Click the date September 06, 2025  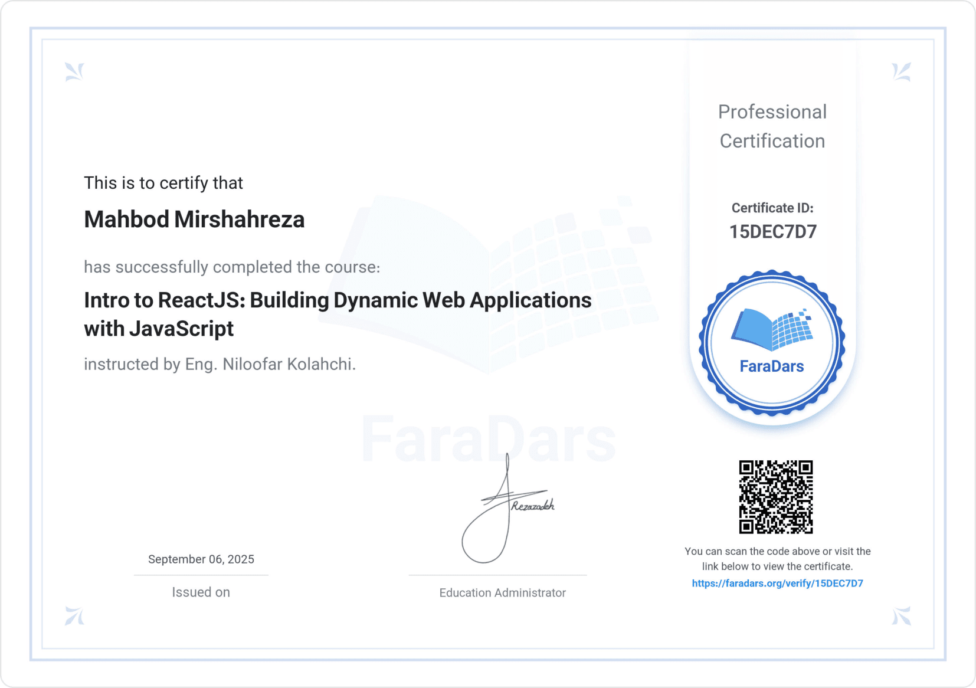pyautogui.click(x=201, y=559)
